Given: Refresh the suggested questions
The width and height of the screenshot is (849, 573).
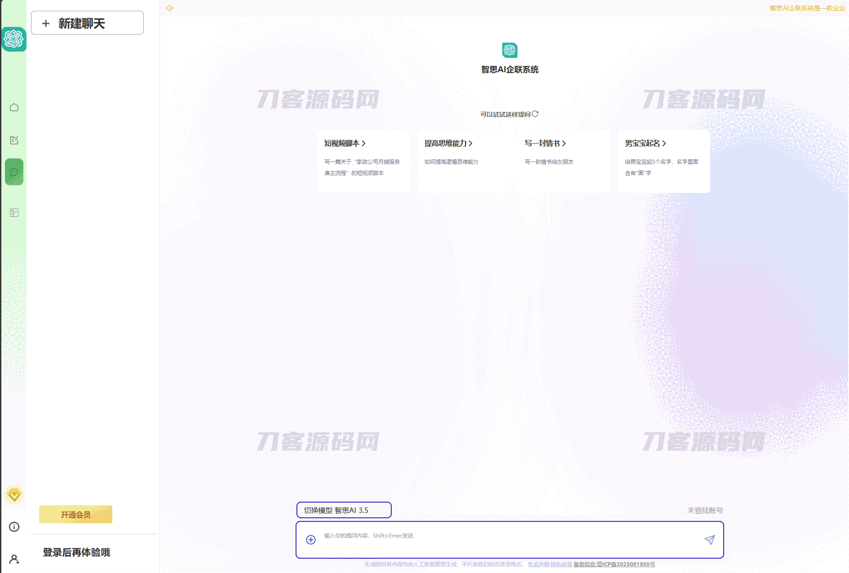Looking at the screenshot, I should 535,114.
